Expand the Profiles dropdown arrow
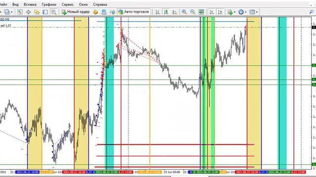 pyautogui.click(x=11, y=12)
